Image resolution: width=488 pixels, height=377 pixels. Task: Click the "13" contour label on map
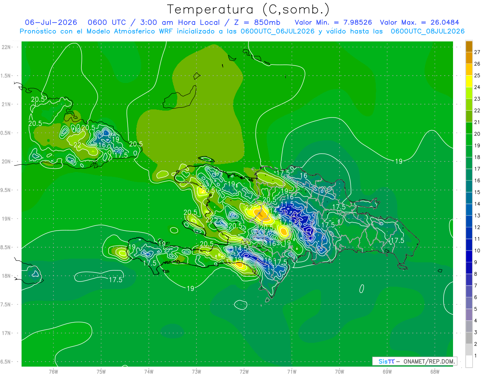pyautogui.click(x=271, y=268)
